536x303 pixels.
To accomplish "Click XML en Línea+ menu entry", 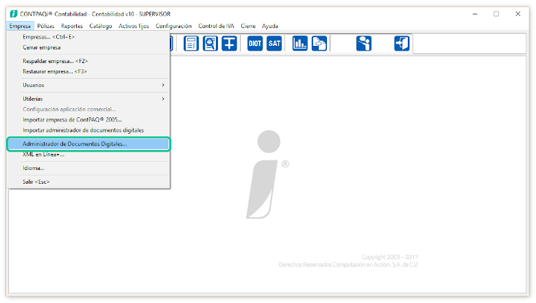I will point(44,154).
